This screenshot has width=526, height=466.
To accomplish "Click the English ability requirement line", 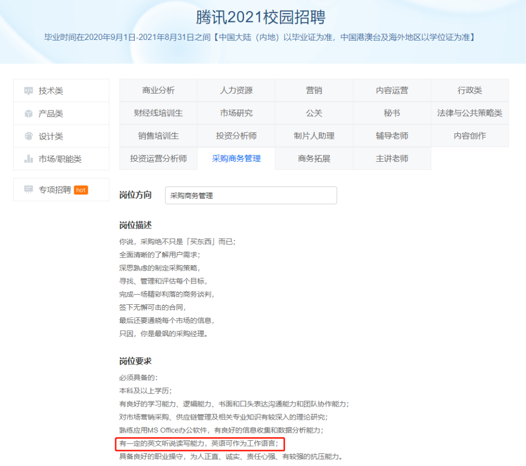I will click(199, 443).
